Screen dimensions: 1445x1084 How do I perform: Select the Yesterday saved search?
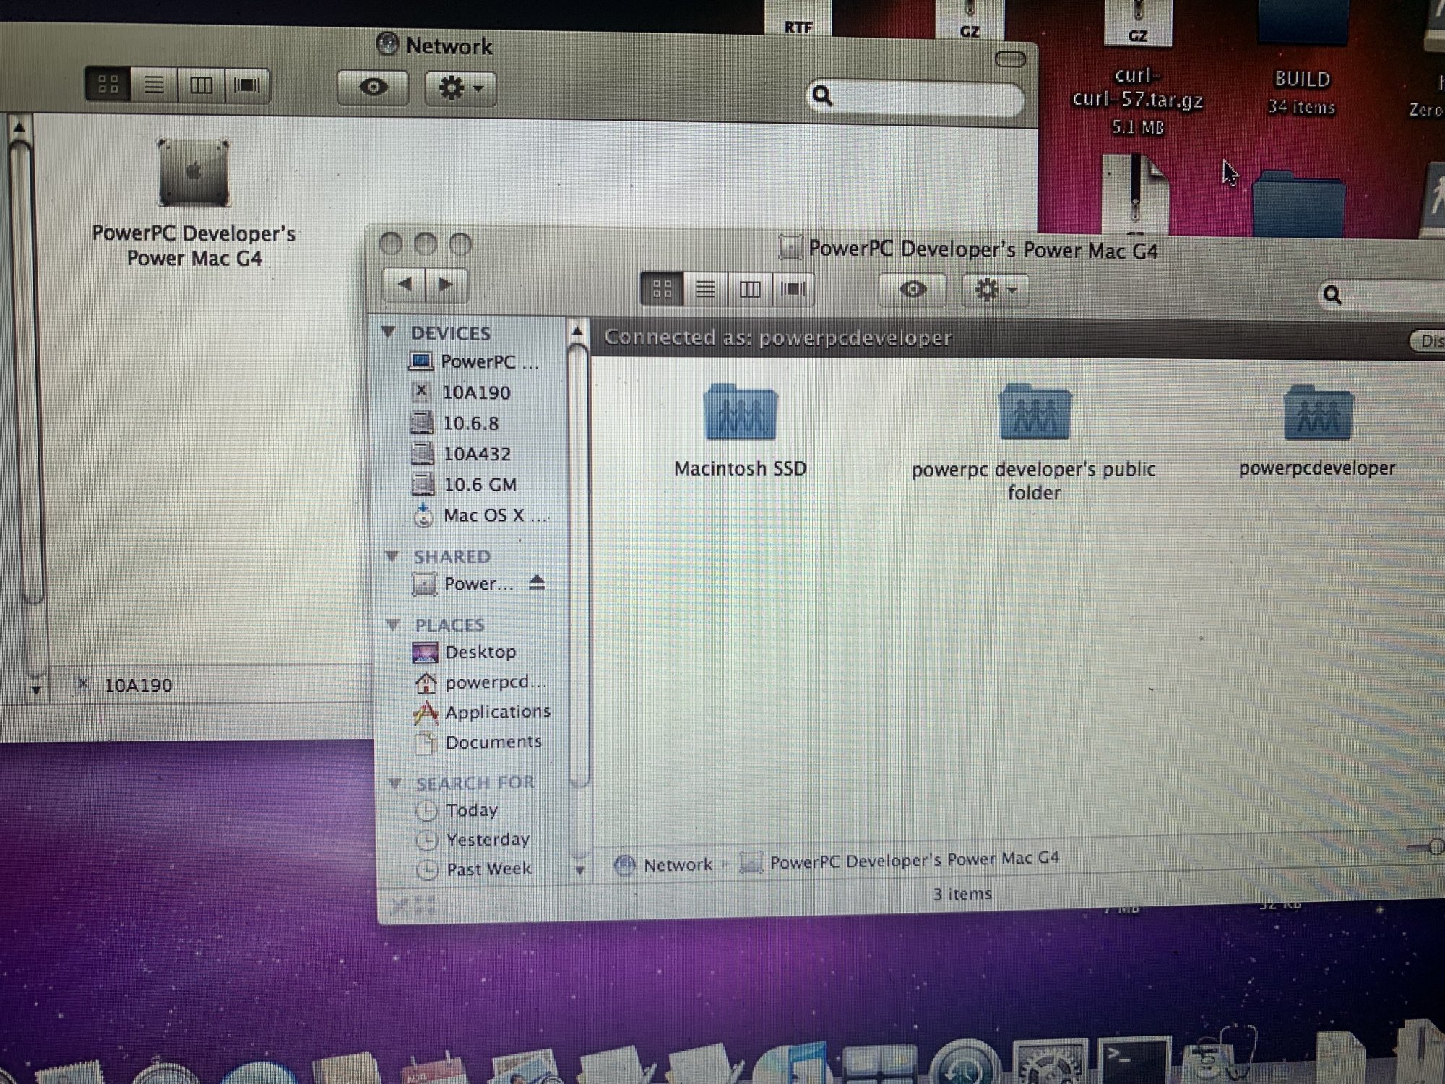pyautogui.click(x=487, y=840)
